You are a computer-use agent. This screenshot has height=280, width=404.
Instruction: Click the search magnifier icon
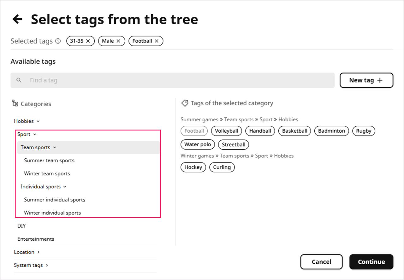tap(19, 80)
